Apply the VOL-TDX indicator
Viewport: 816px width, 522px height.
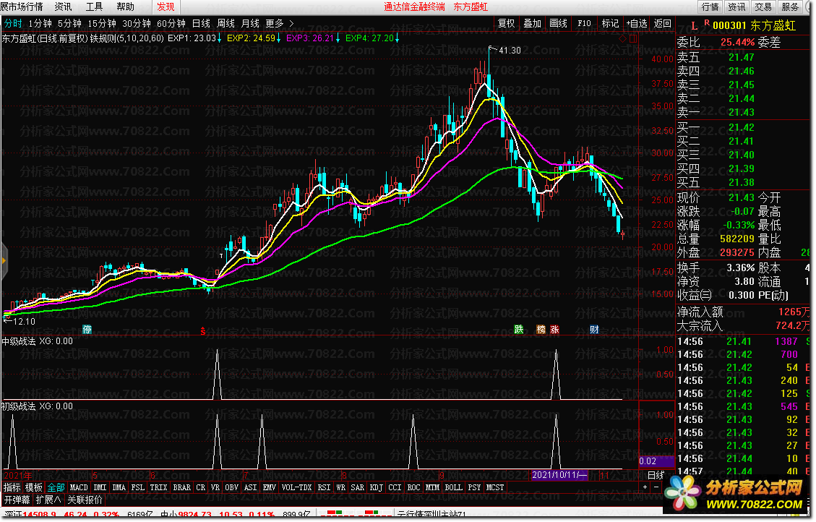(x=296, y=487)
